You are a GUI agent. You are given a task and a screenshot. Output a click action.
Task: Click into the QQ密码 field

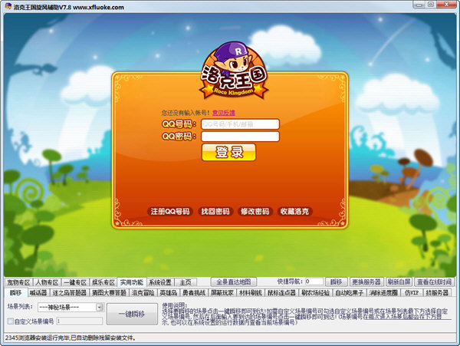pos(240,137)
